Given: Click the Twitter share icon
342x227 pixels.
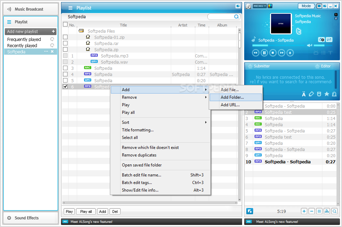Looking at the screenshot, I should coord(299,31).
